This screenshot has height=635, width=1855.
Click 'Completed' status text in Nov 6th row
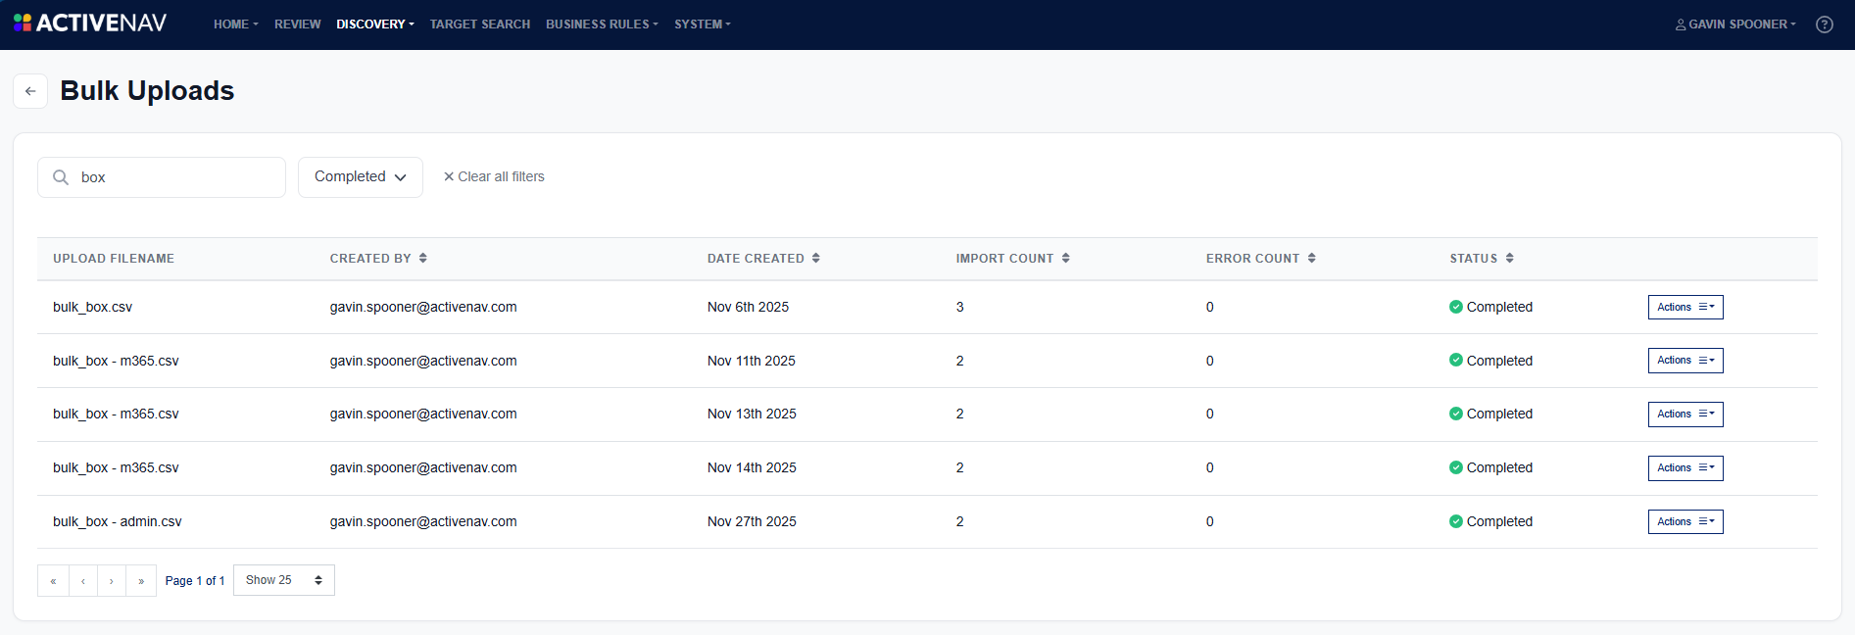[x=1499, y=307]
